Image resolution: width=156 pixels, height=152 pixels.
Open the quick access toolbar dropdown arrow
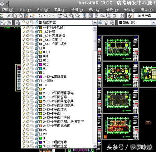coord(7,4)
